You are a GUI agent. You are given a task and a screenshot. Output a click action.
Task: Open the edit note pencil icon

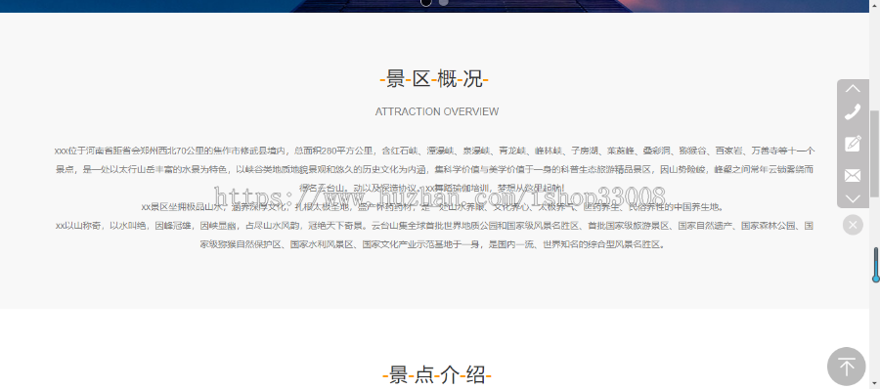(x=853, y=144)
